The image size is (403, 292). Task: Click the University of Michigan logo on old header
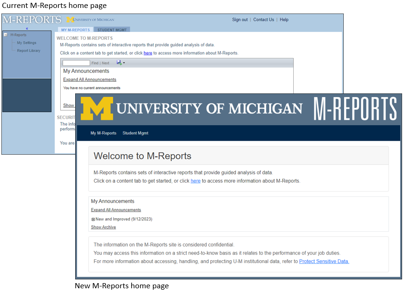pyautogui.click(x=91, y=20)
